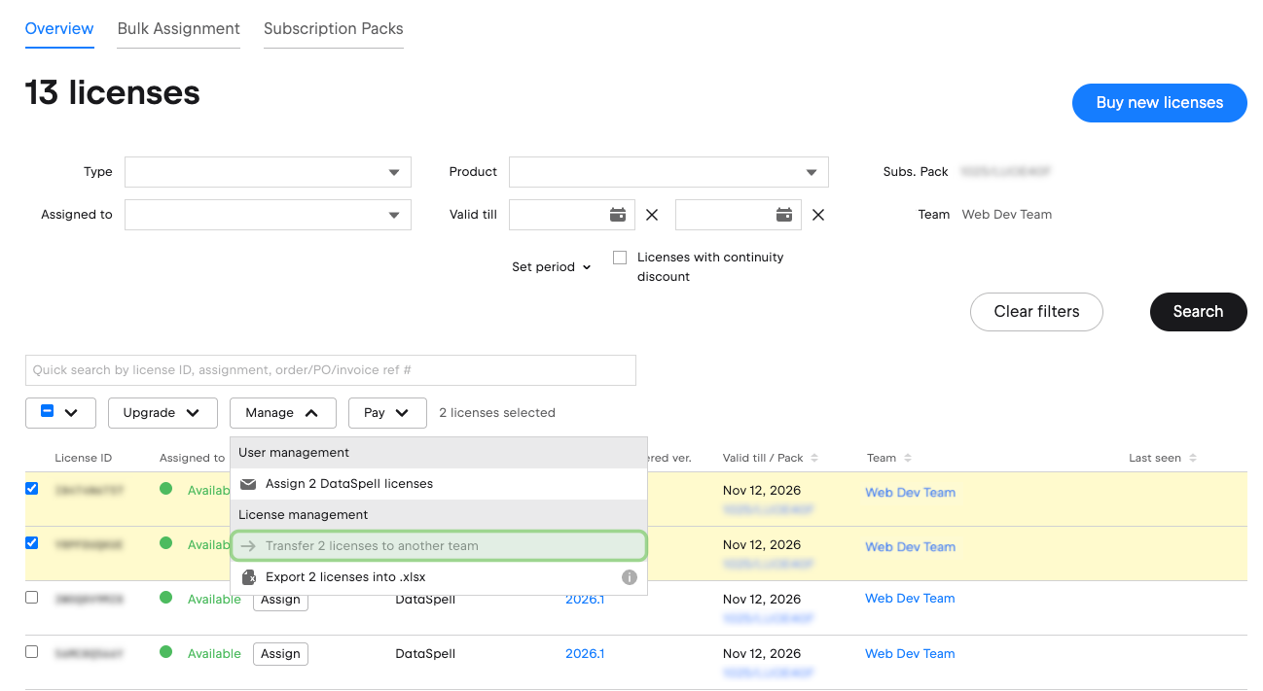Click info icon next to Export into .xlsx
The image size is (1263, 691).
630,577
